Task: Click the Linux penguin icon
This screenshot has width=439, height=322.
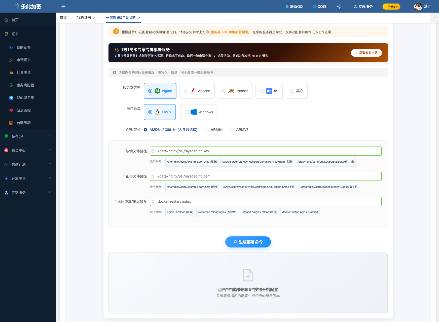Action: (x=157, y=112)
